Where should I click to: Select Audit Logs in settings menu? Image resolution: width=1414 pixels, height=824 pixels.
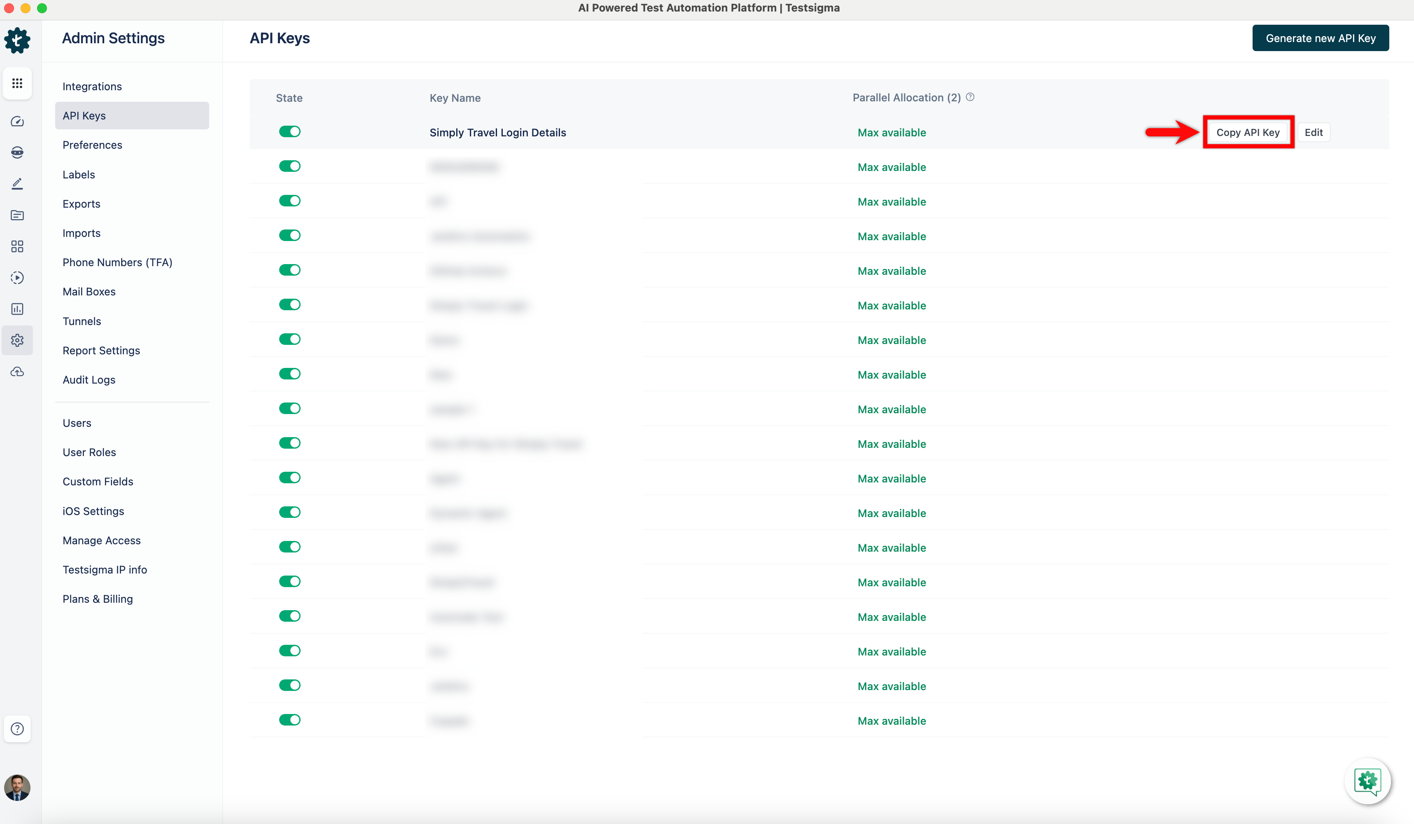pyautogui.click(x=89, y=379)
